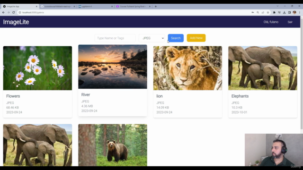Click the JPEG label on the River card
The height and width of the screenshot is (170, 303).
(x=85, y=102)
